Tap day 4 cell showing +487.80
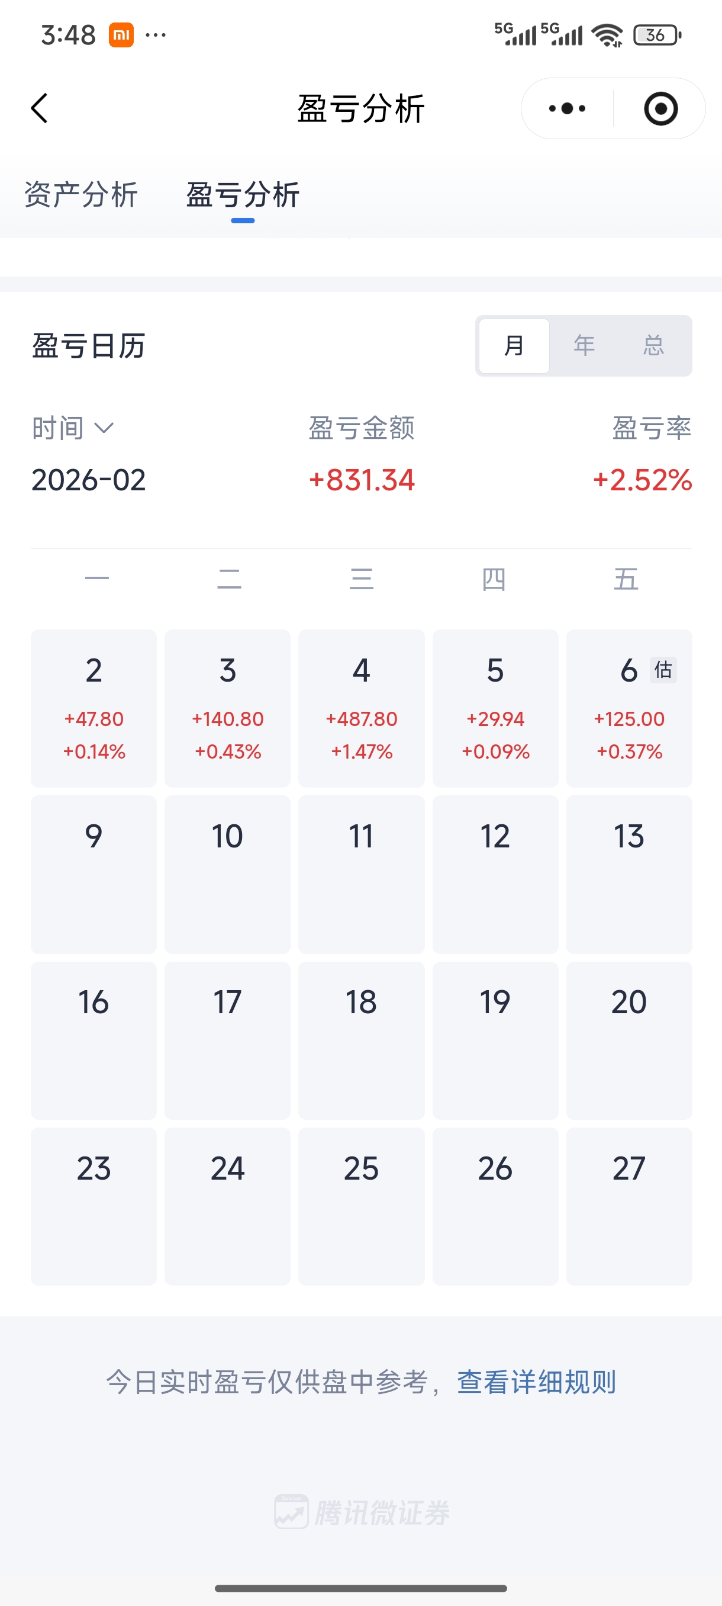722x1606 pixels. pyautogui.click(x=362, y=708)
